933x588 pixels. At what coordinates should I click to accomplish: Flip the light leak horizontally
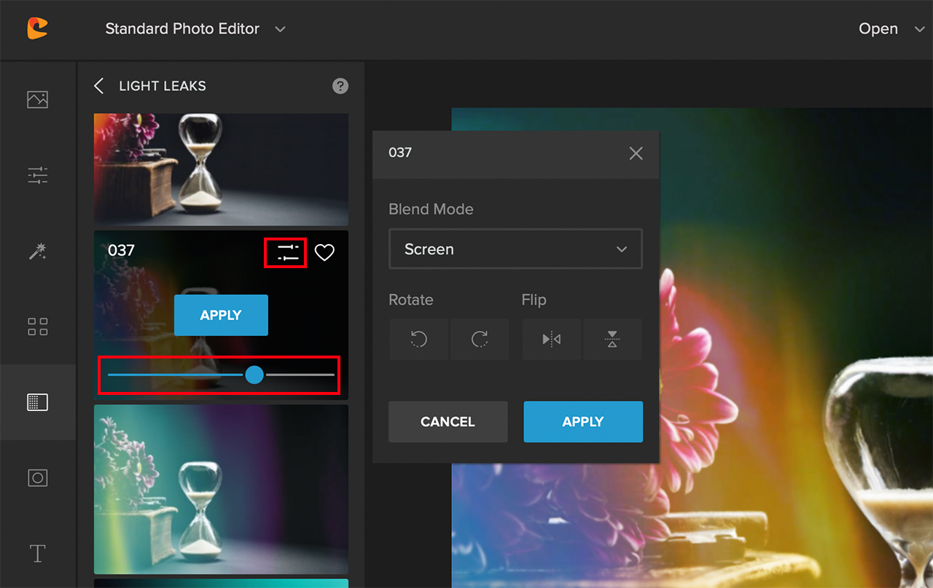click(x=552, y=339)
